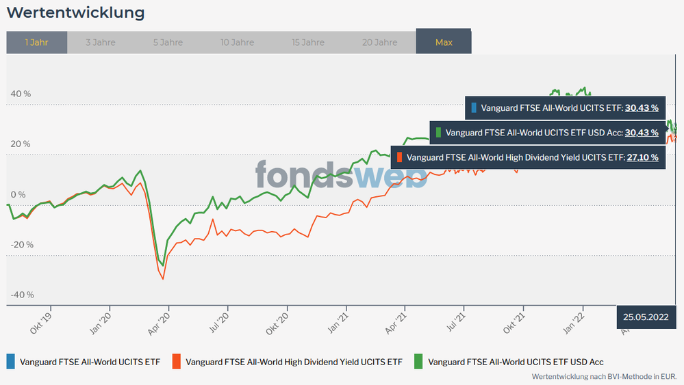684x385 pixels.
Task: Click the blue legend swatch below the chart
Action: (10, 361)
